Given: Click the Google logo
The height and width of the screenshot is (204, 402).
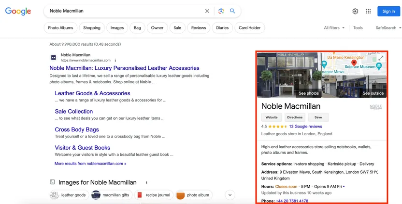Looking at the screenshot, I should 18,11.
